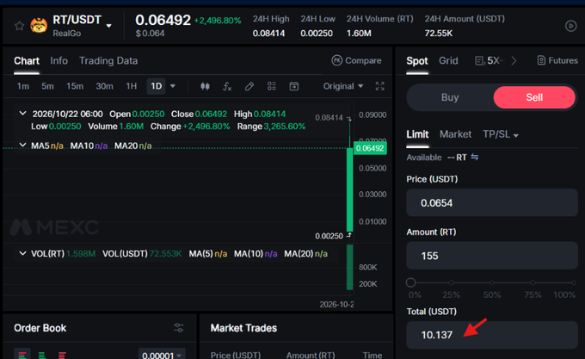Open the Trading Data tab
Viewport: 585px width, 359px height.
click(x=108, y=61)
